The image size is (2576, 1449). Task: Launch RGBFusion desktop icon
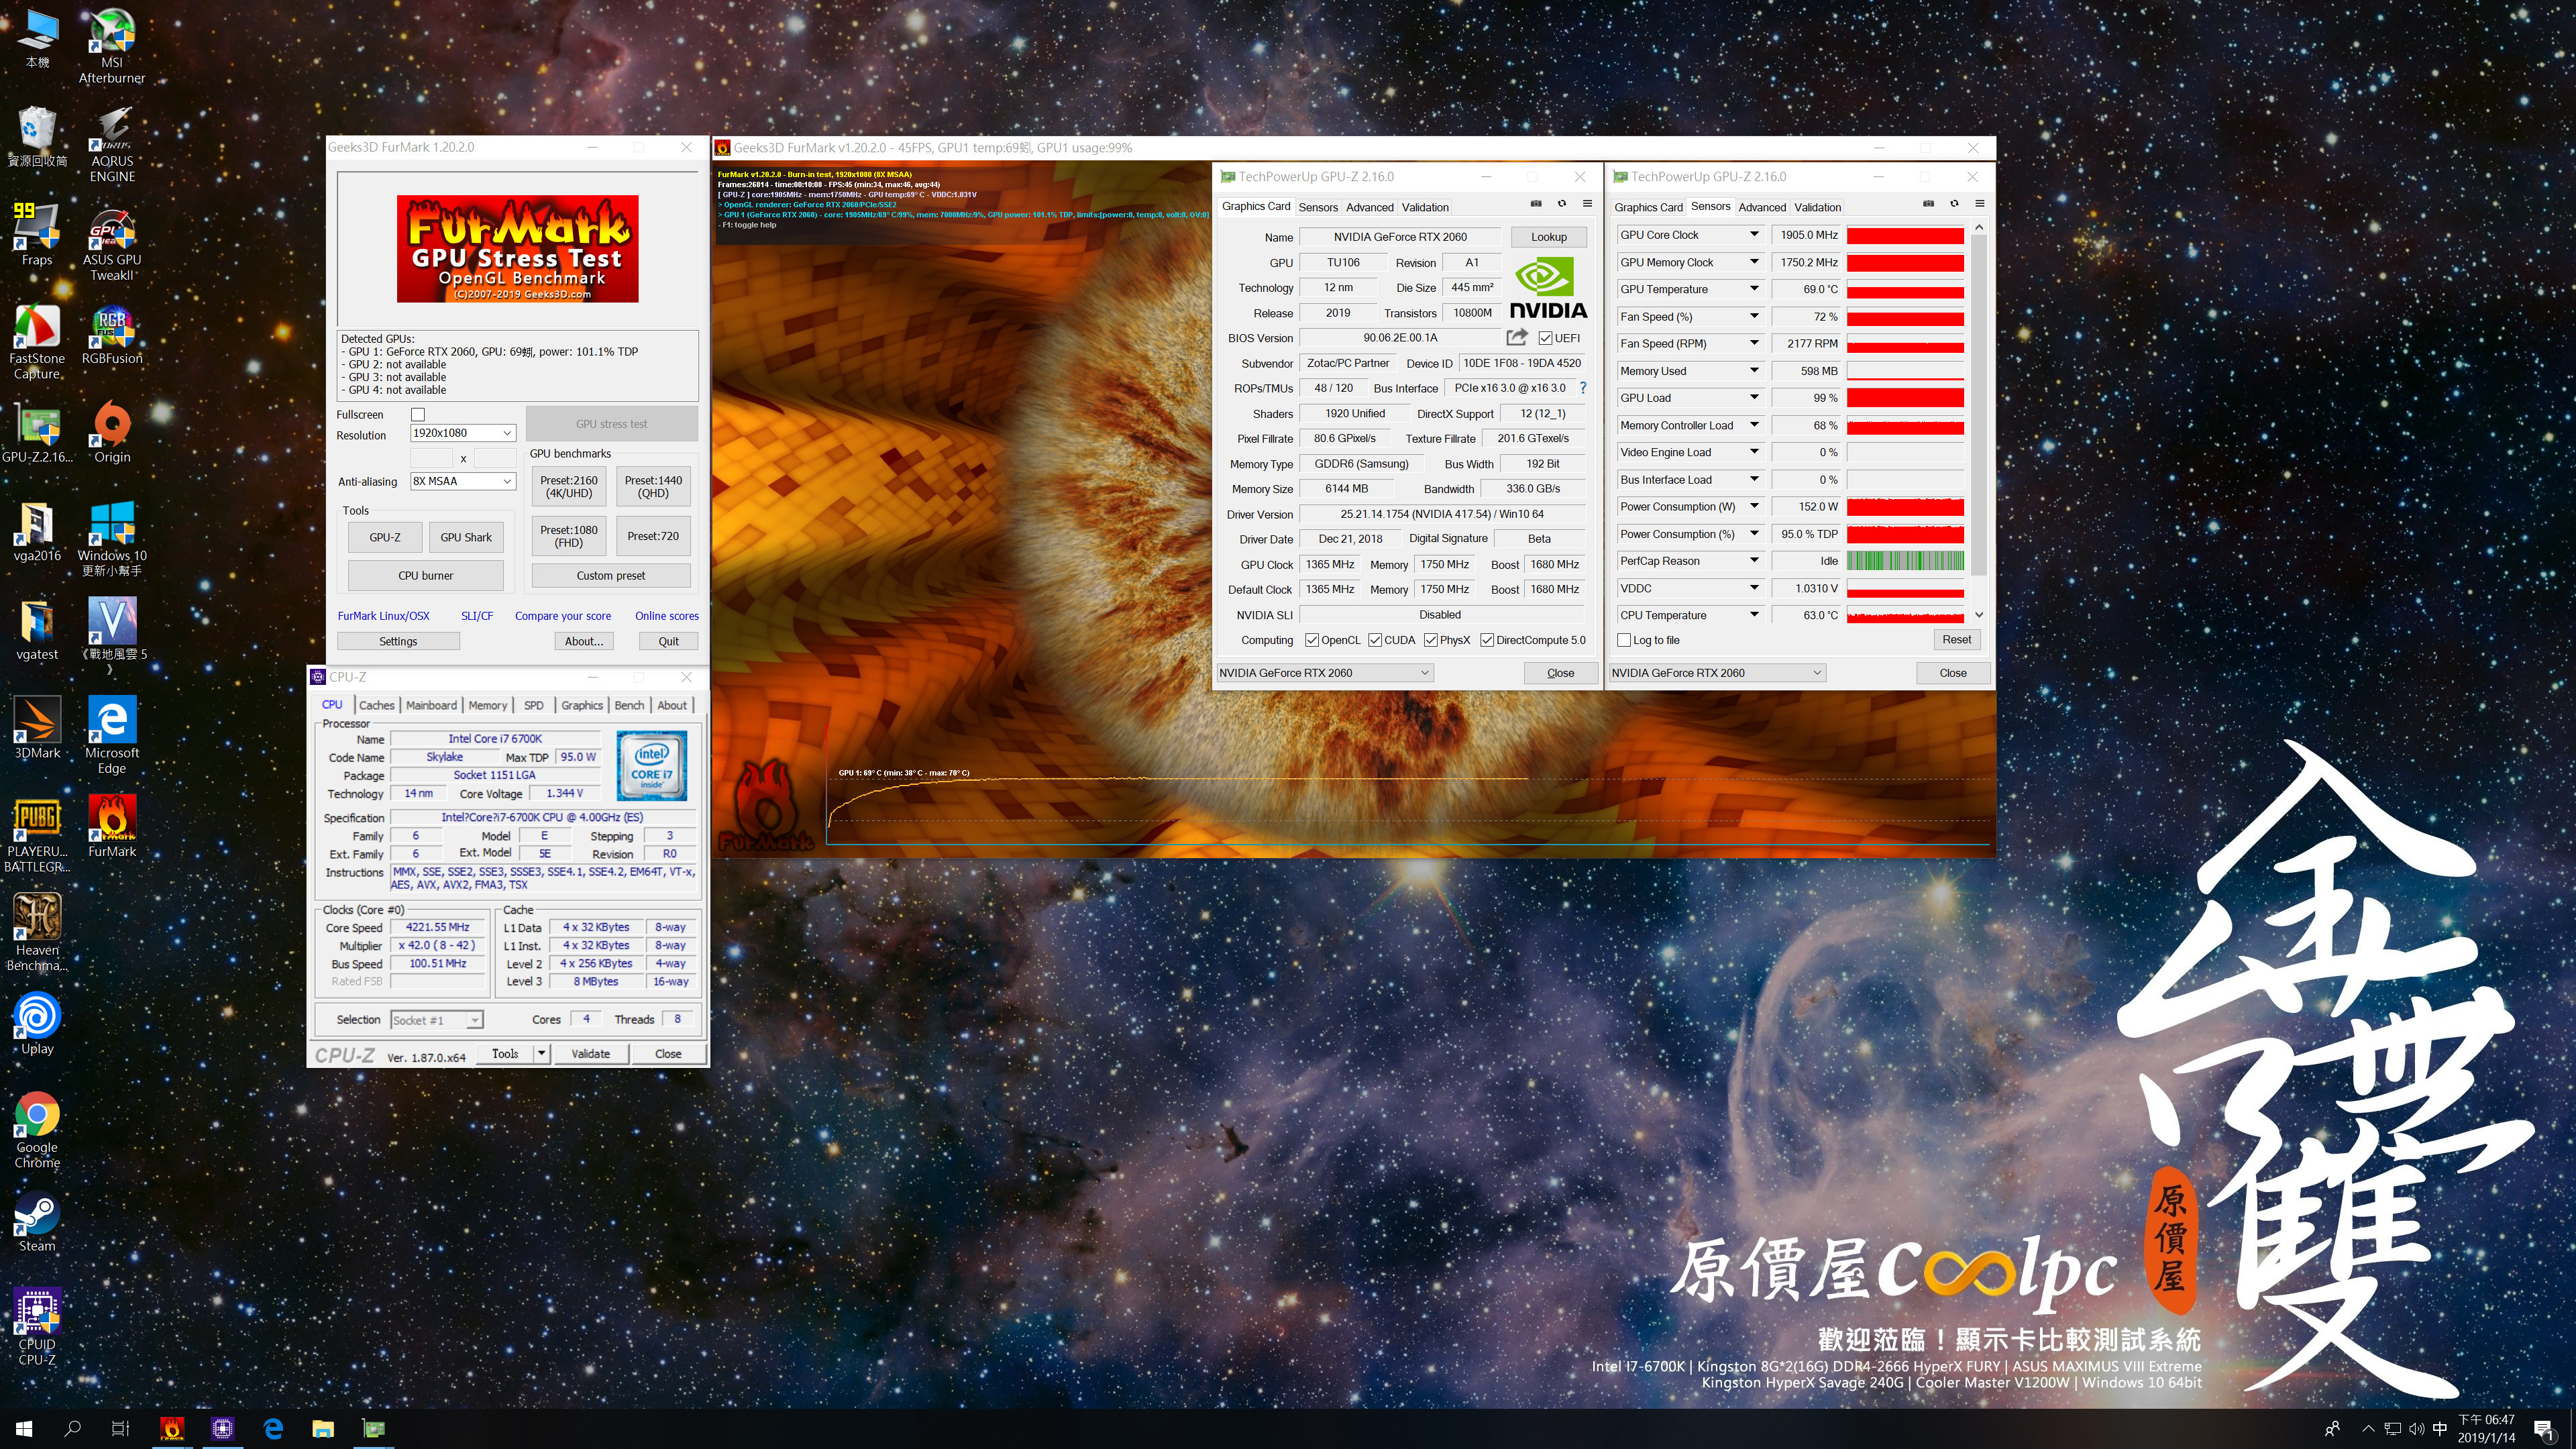[x=112, y=335]
